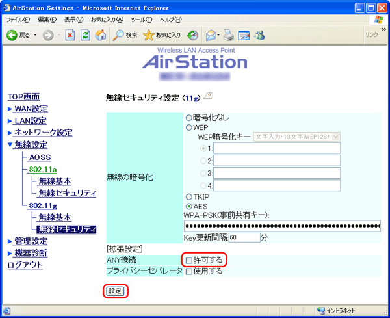390x318 pixels.
Task: Select WEP key slot 1 radio
Action: (203, 148)
